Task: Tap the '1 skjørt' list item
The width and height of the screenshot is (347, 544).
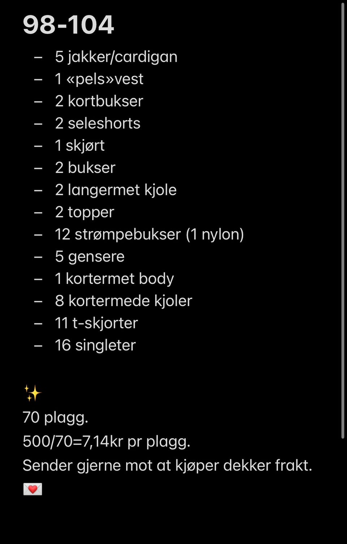Action: coord(80,146)
